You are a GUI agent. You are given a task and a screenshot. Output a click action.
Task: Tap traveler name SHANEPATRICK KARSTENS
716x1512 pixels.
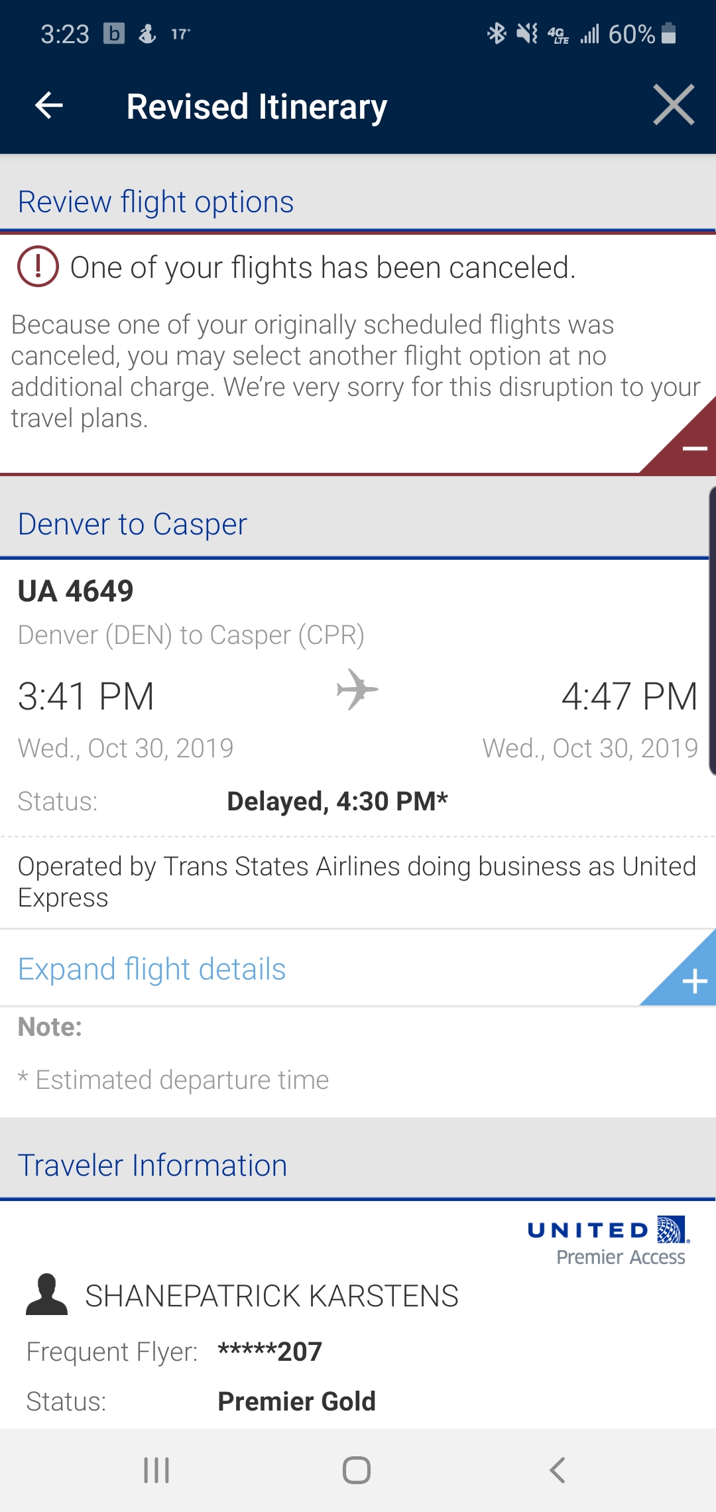272,1296
